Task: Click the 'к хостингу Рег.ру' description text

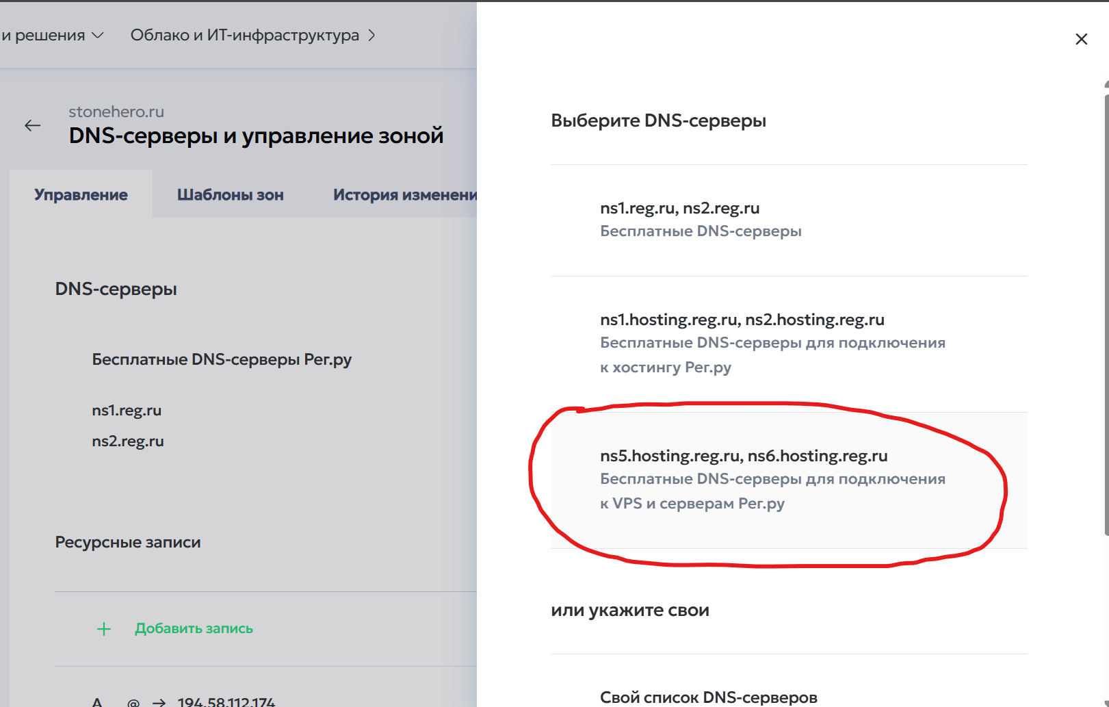Action: click(x=666, y=368)
